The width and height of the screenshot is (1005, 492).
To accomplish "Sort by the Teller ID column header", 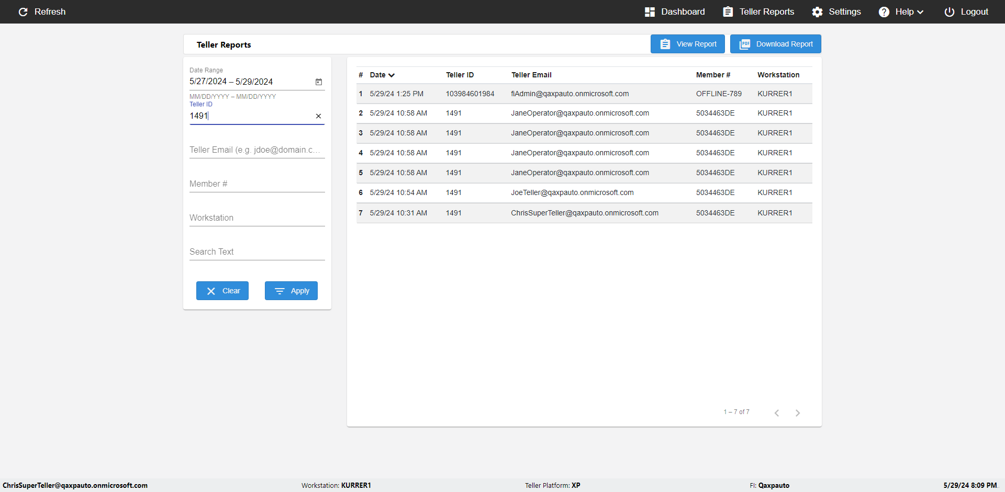I will [x=460, y=75].
